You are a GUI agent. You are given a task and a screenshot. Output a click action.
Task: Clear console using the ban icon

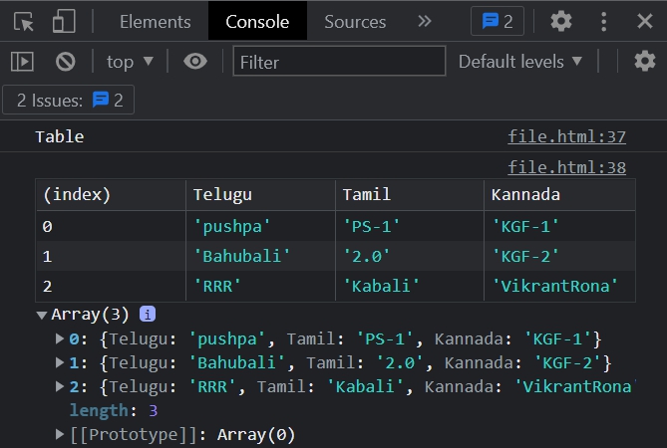[66, 62]
